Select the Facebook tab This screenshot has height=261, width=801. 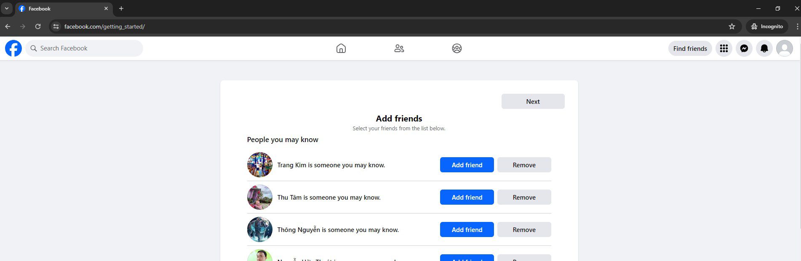[64, 9]
